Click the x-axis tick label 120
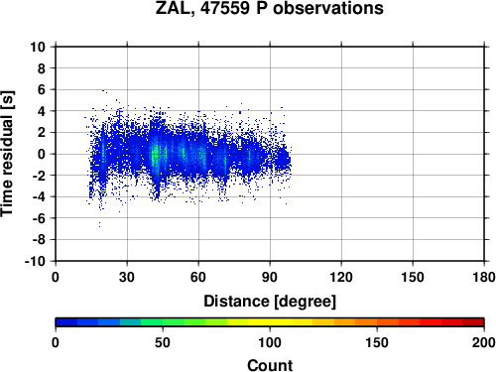496x372 pixels. [x=341, y=277]
